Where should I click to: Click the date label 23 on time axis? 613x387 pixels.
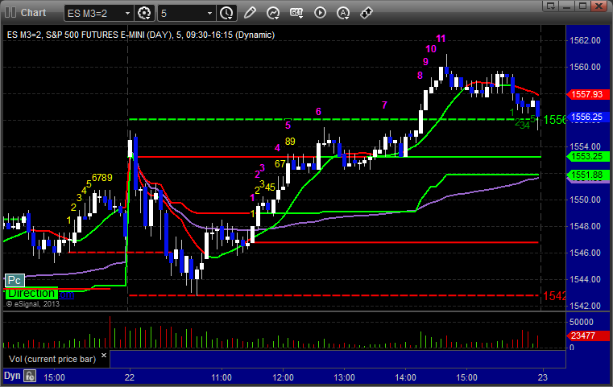pos(542,377)
